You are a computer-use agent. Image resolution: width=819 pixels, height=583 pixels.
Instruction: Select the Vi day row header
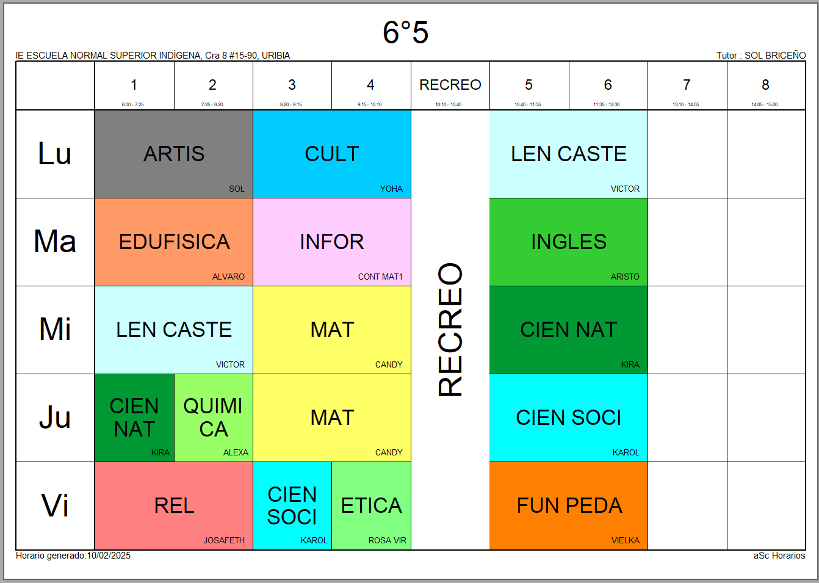pos(55,505)
